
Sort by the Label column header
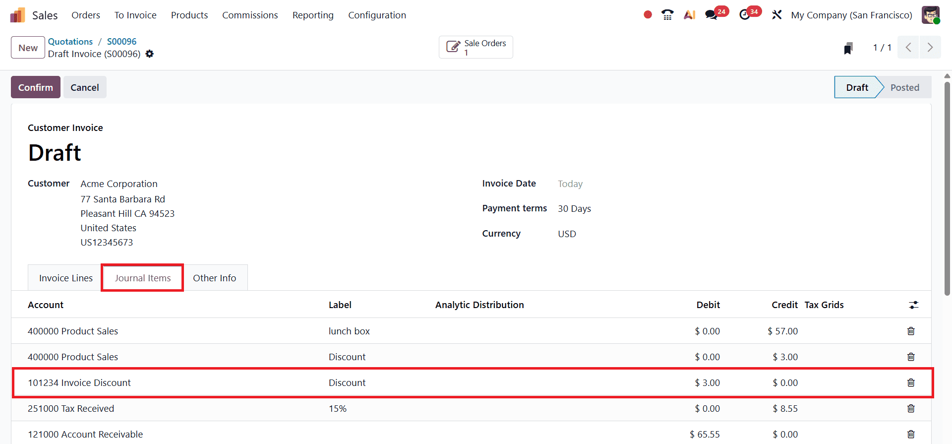pos(340,305)
